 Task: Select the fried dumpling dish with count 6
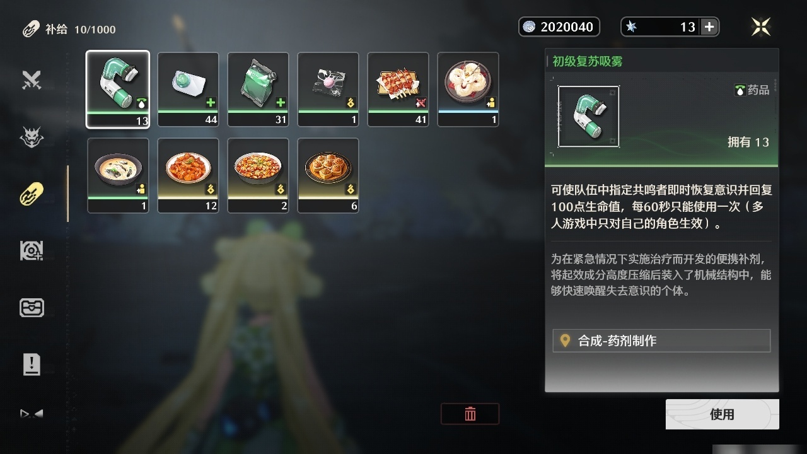tap(328, 175)
